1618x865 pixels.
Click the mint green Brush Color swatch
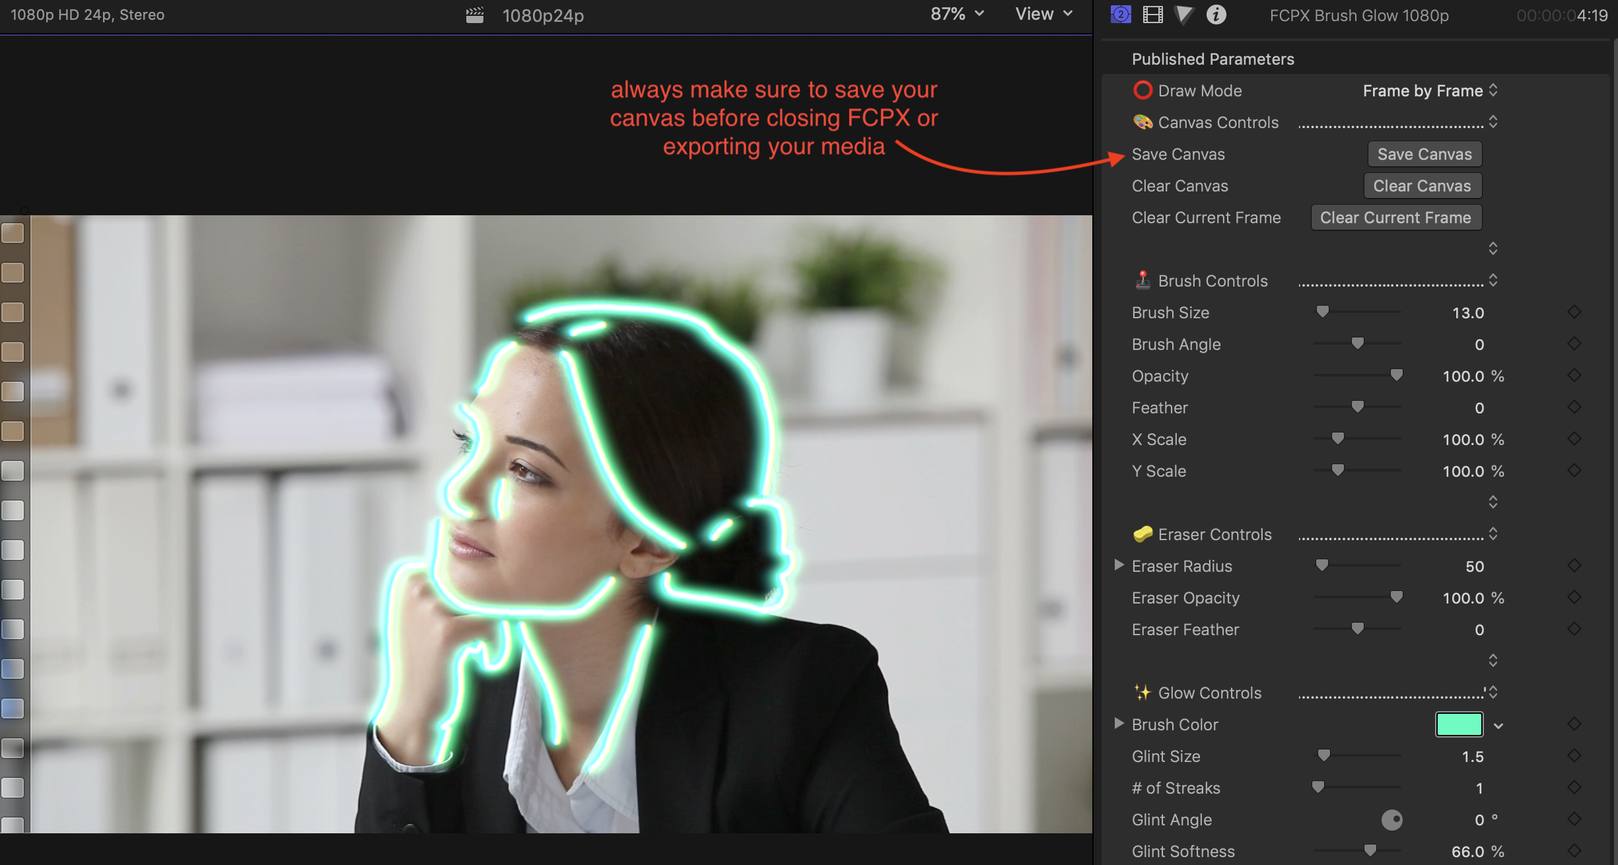pyautogui.click(x=1460, y=724)
